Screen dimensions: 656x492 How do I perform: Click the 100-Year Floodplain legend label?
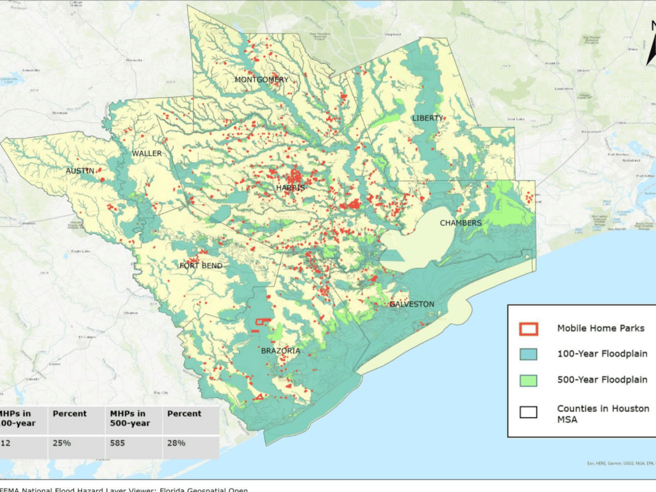(x=602, y=354)
